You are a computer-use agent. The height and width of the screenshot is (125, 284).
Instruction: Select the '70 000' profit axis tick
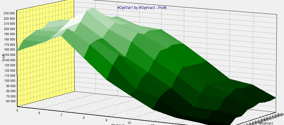(11, 96)
